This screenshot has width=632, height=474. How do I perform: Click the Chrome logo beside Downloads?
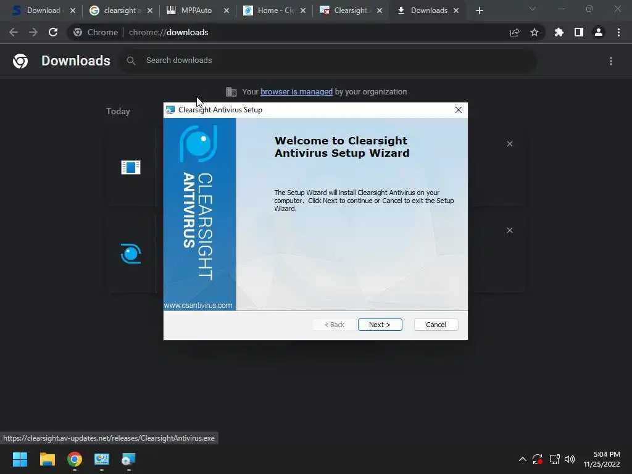tap(20, 61)
